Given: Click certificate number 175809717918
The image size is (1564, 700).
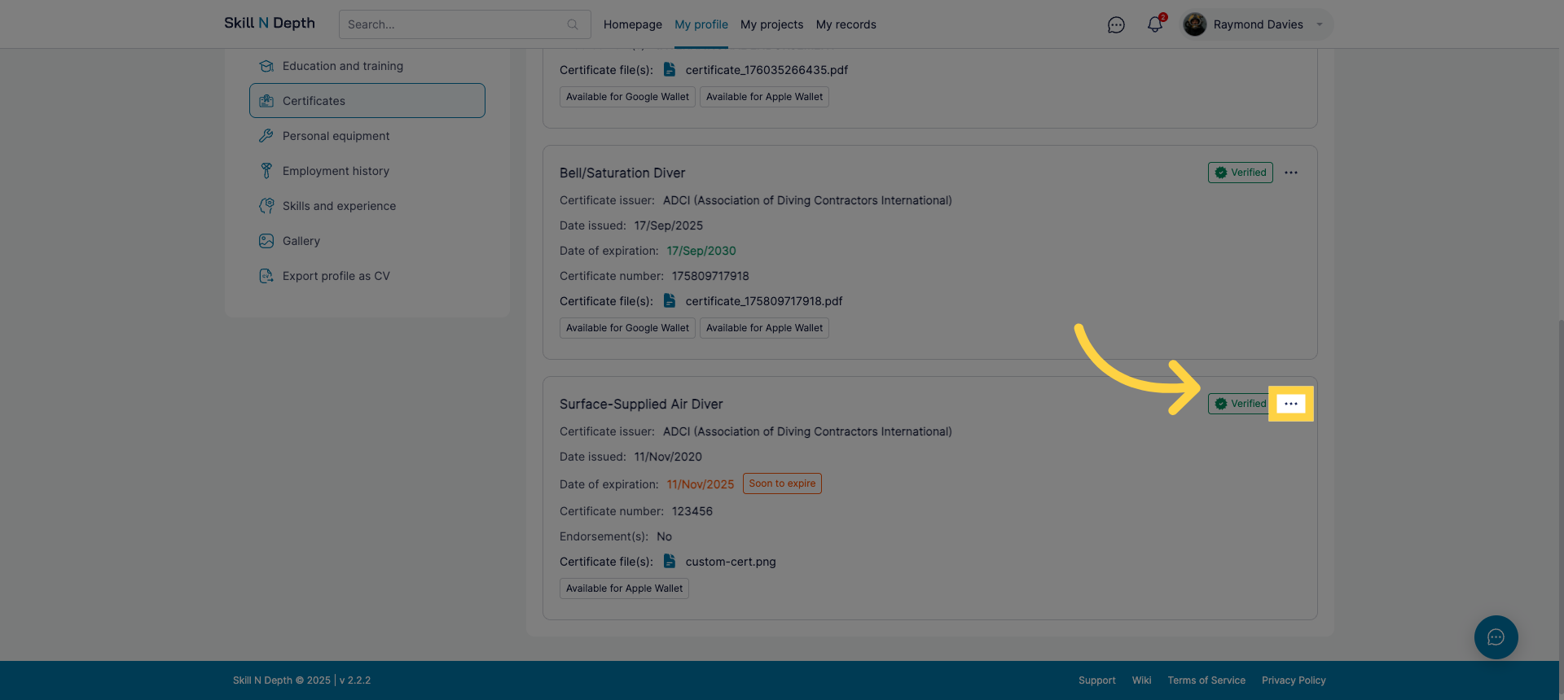Looking at the screenshot, I should [710, 276].
